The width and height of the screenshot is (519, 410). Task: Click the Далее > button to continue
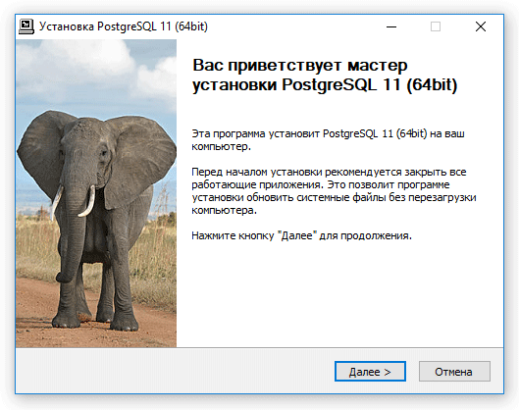370,372
